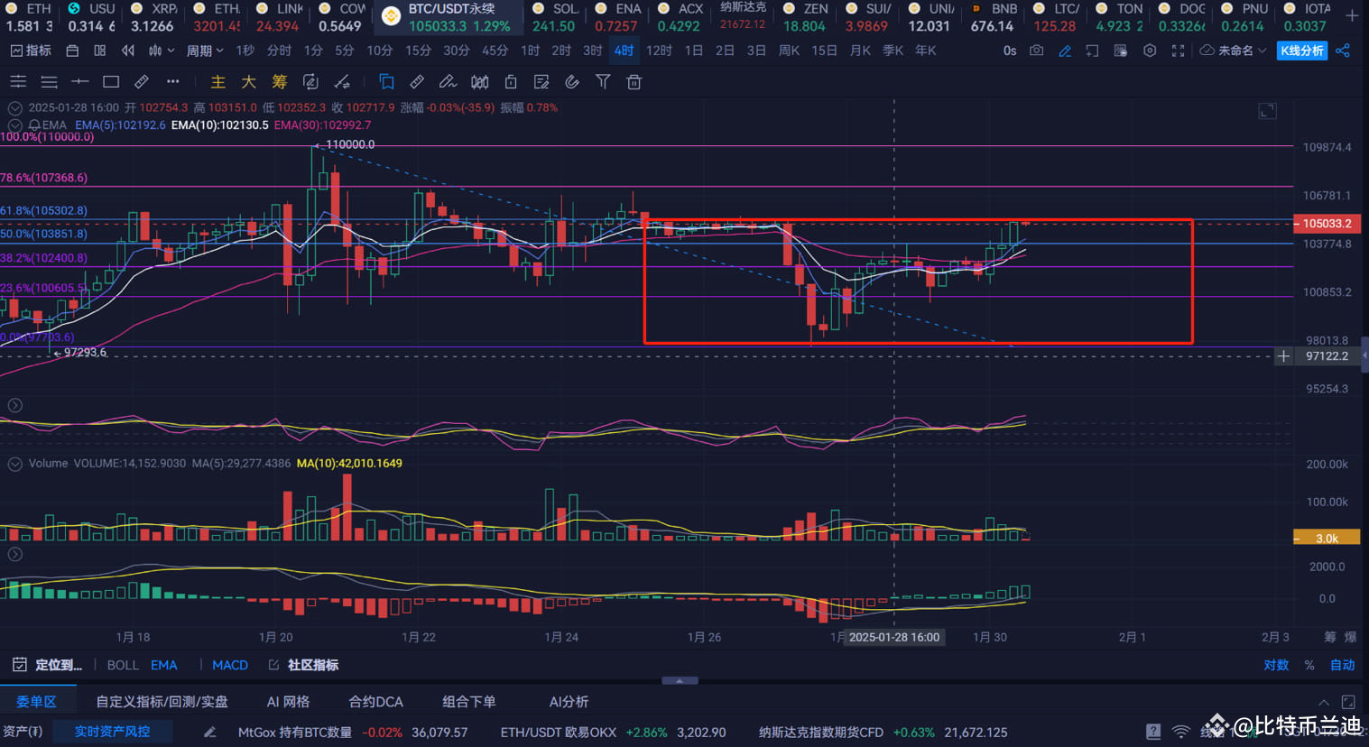Click the brush pen drawing icon
This screenshot has width=1369, height=747.
[448, 82]
